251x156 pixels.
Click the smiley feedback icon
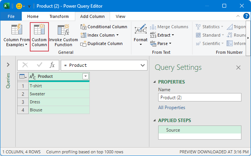point(19,6)
